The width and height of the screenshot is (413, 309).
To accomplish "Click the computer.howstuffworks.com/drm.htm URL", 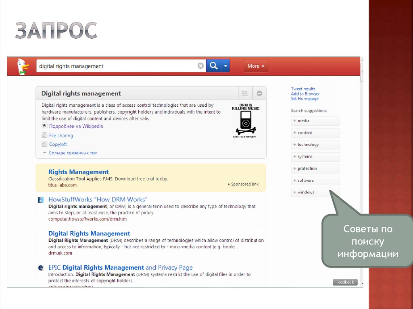I will [88, 219].
